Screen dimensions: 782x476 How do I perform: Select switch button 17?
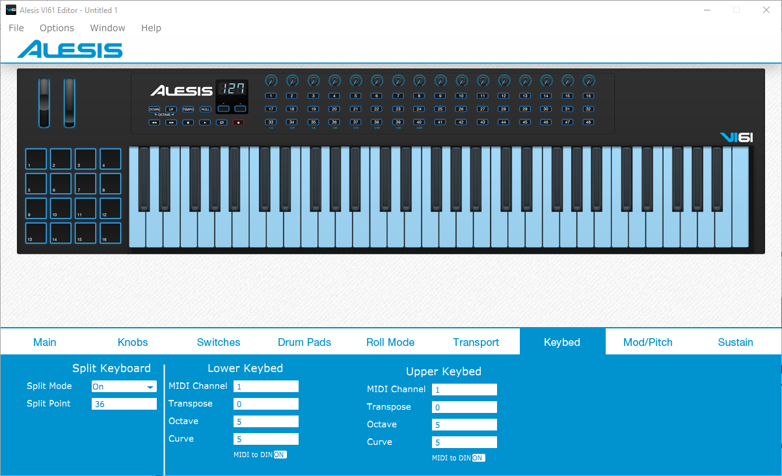pyautogui.click(x=271, y=109)
